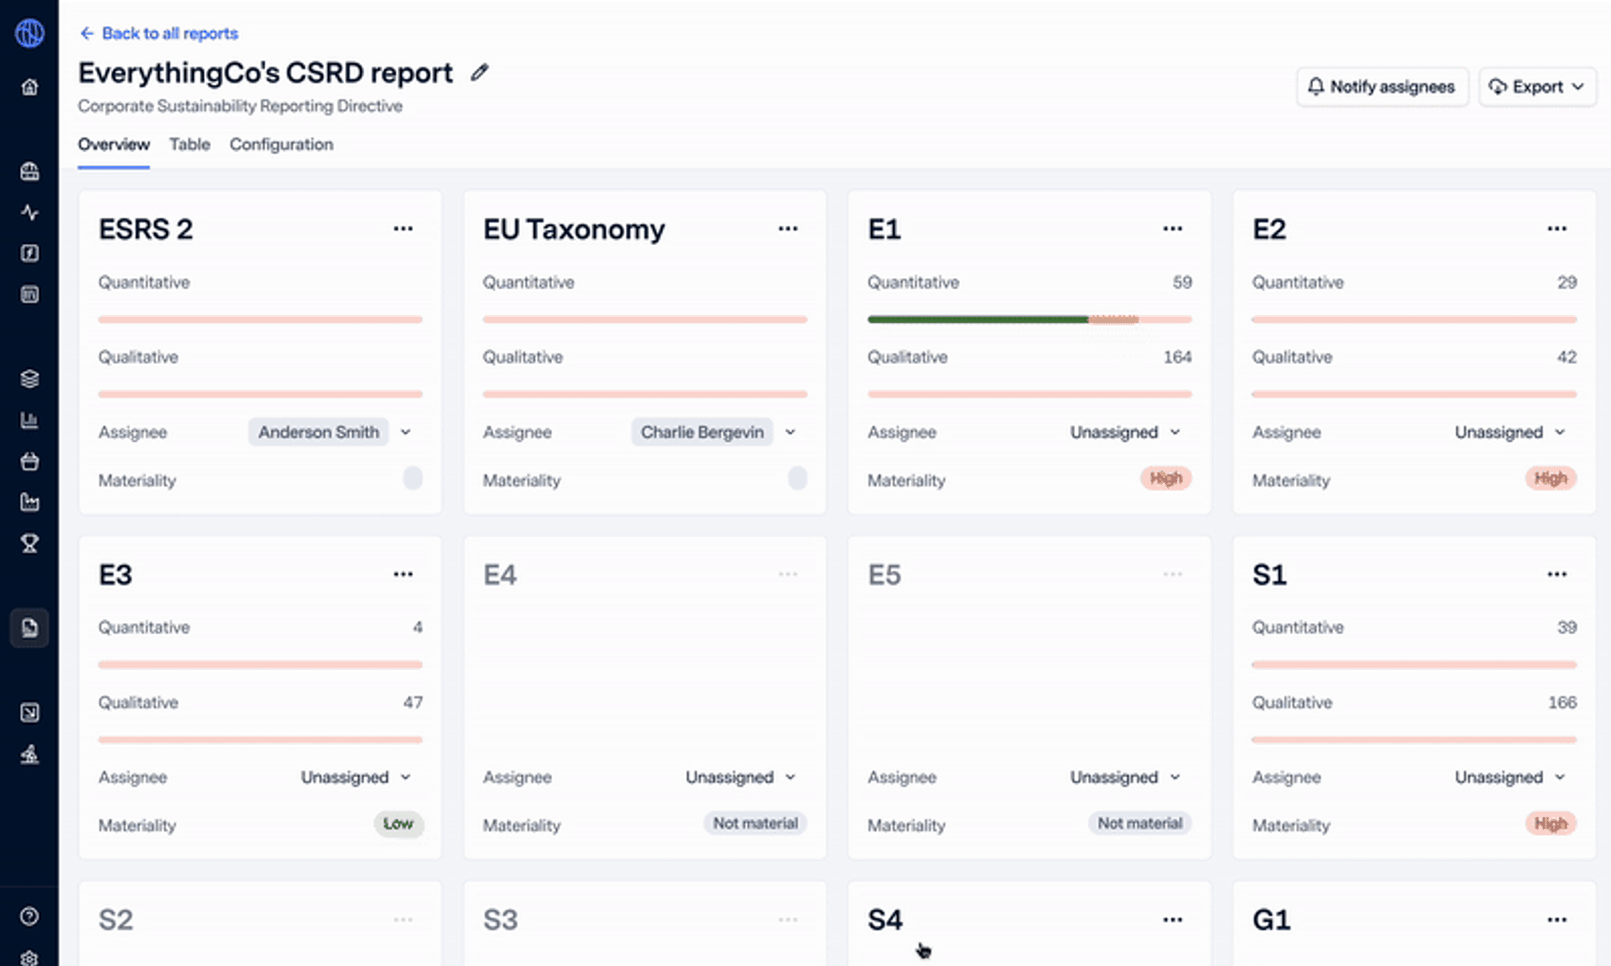Expand Anderson Smith assignee dropdown
The height and width of the screenshot is (966, 1611).
tap(406, 432)
